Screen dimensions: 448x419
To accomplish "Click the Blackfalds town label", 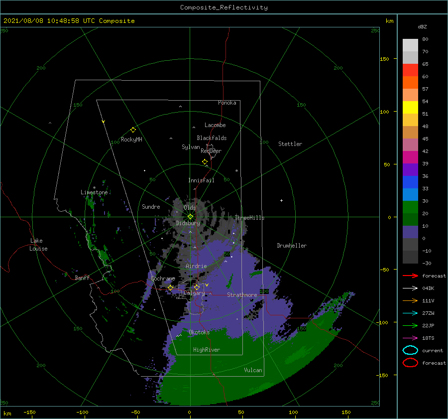I will 212,138.
